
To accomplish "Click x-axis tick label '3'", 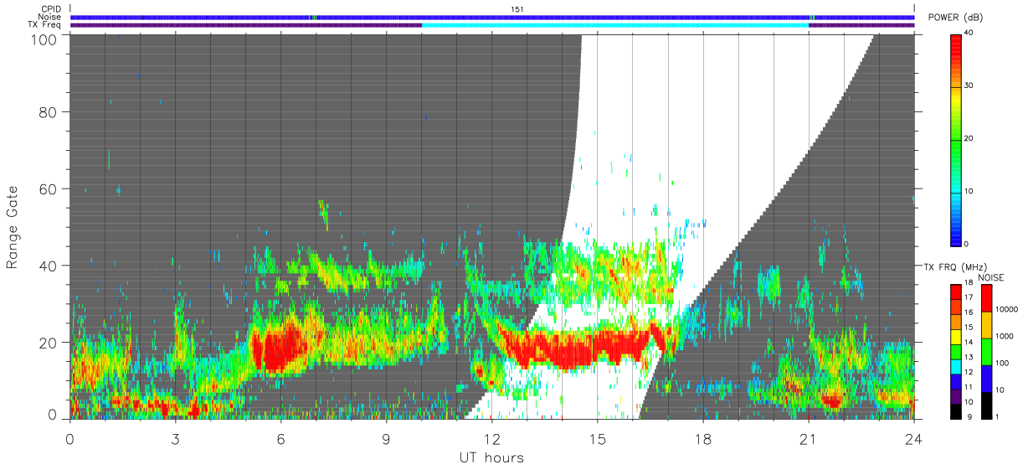I will (175, 439).
